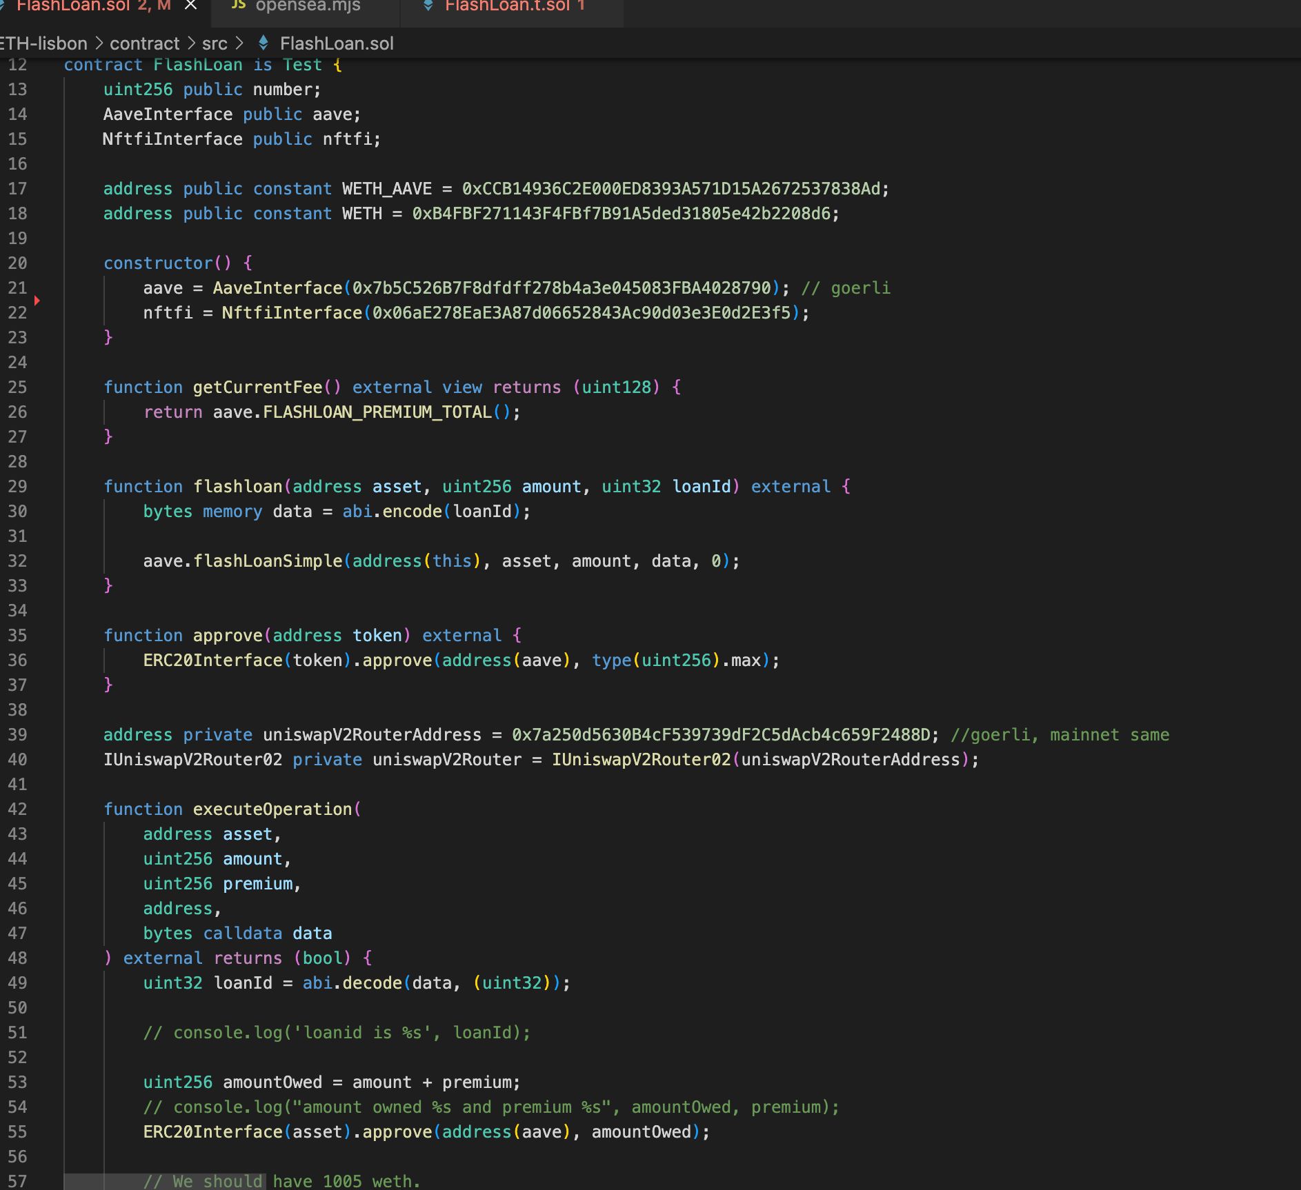Click line number 29 in the gutter
Image resolution: width=1301 pixels, height=1190 pixels.
pyautogui.click(x=18, y=487)
